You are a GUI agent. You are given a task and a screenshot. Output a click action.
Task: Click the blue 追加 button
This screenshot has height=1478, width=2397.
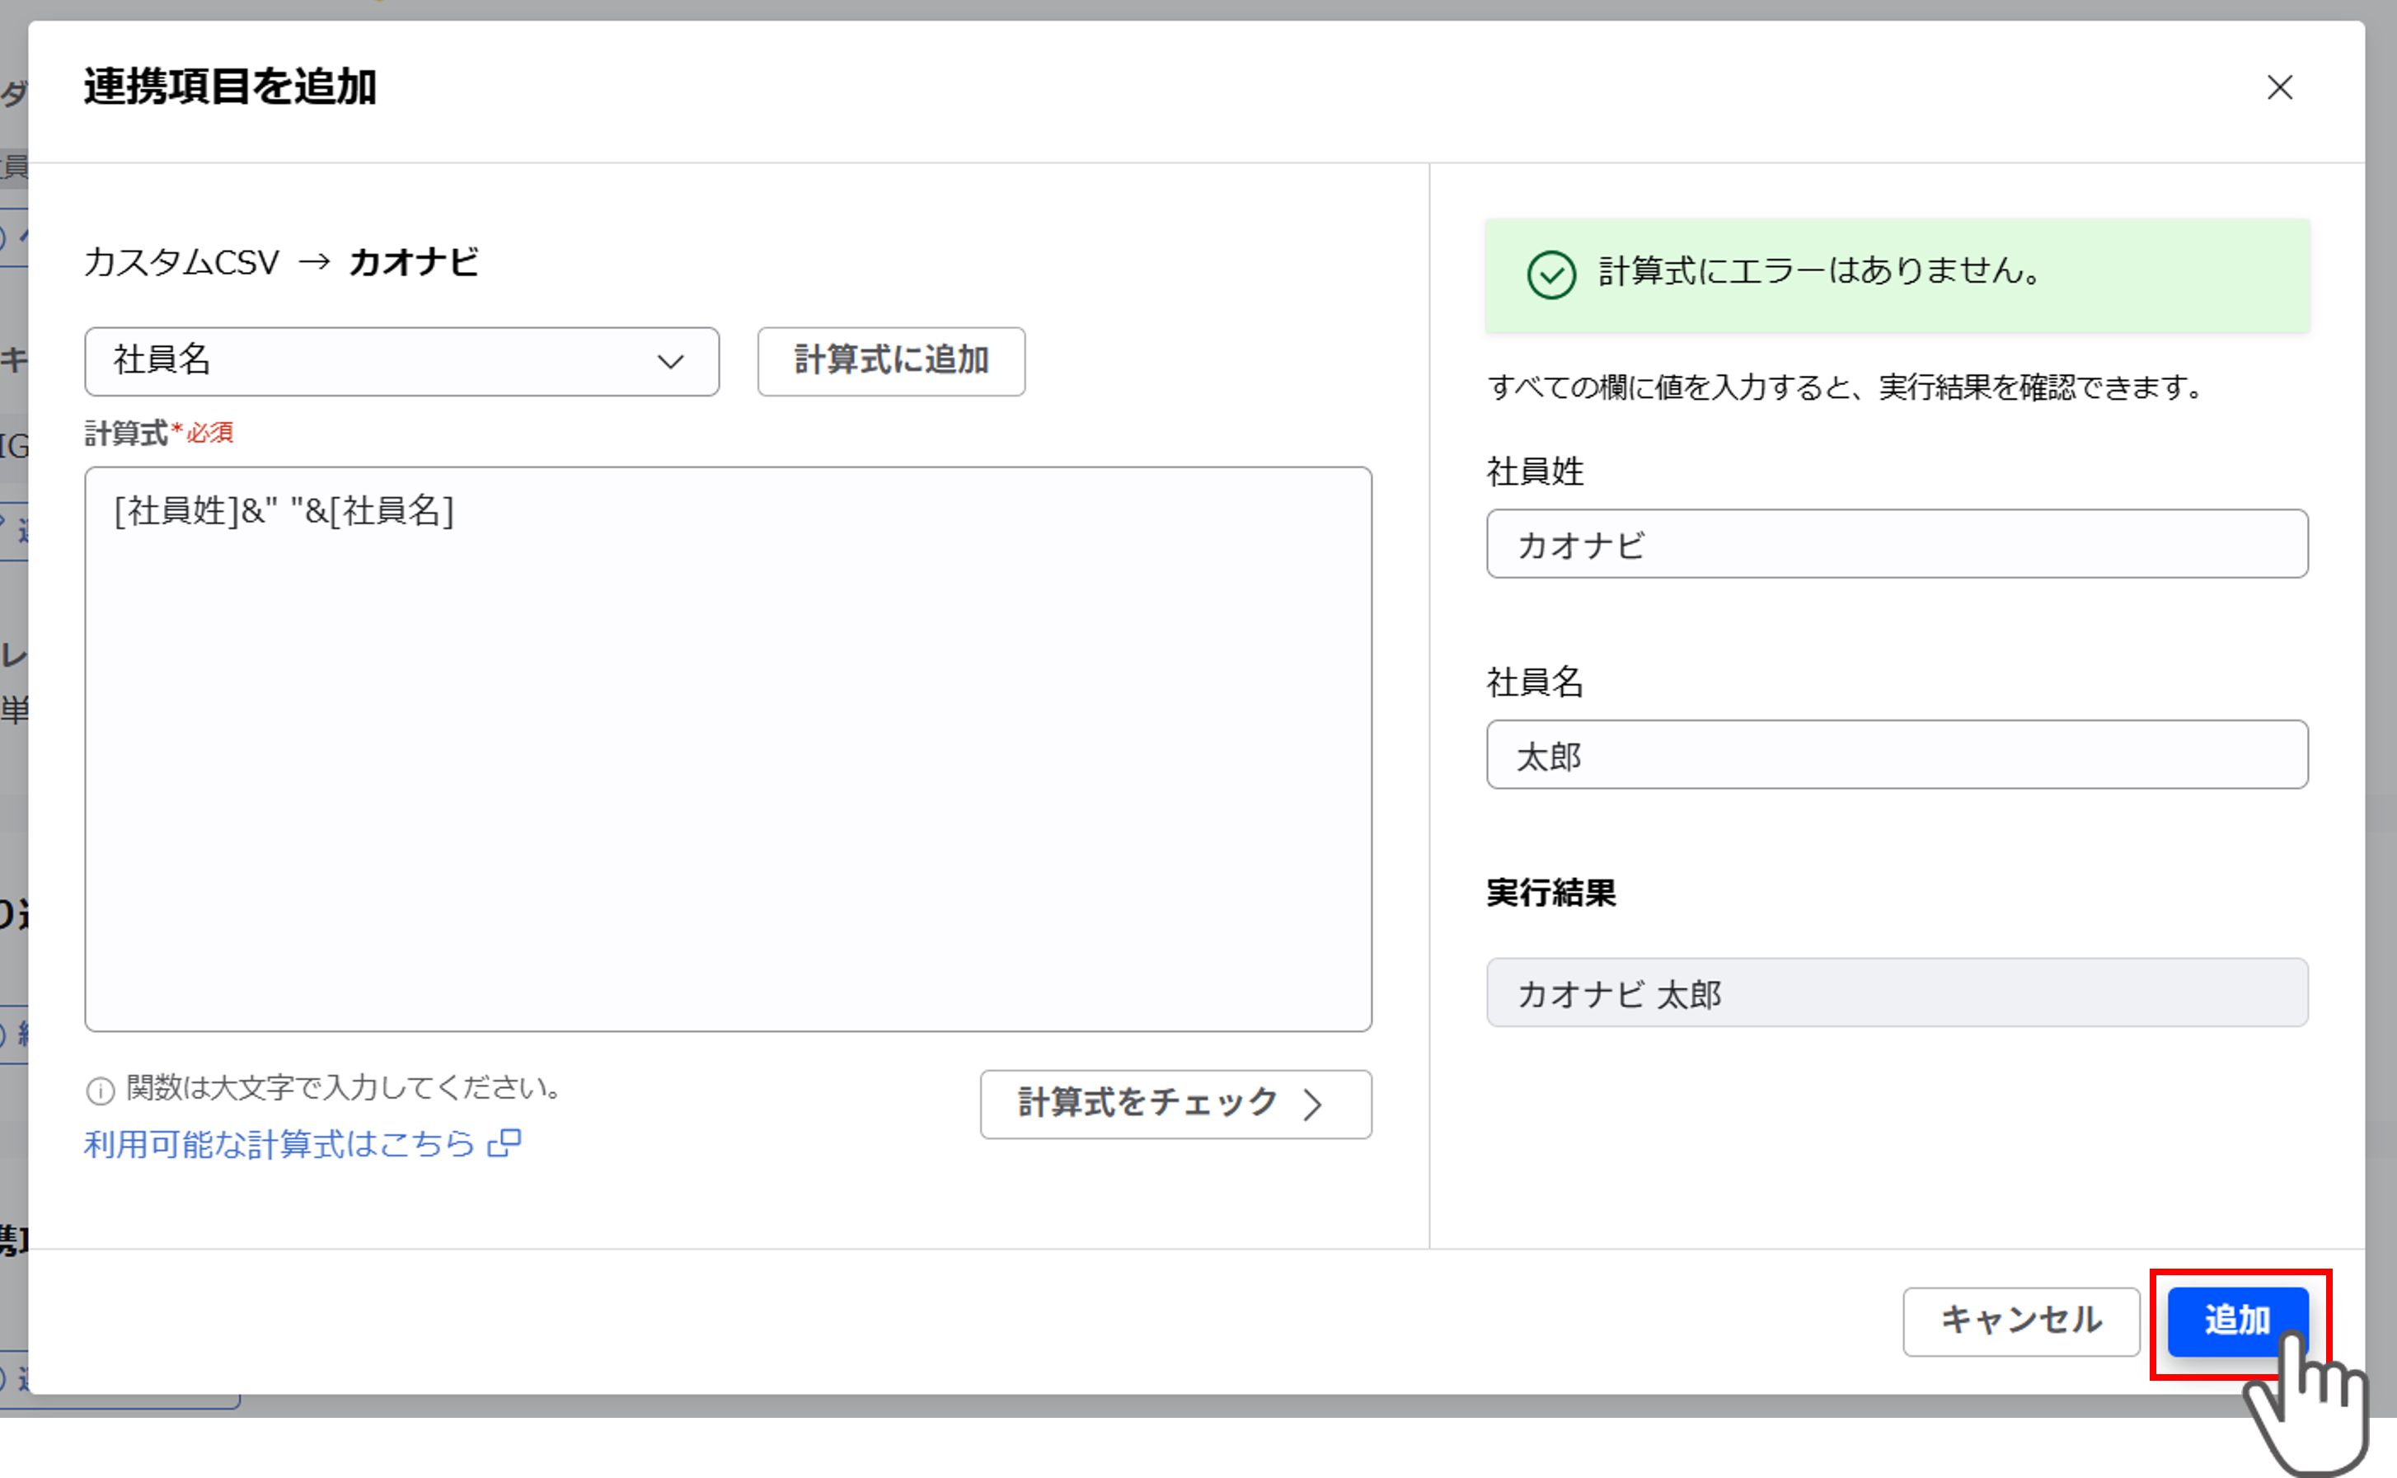[2238, 1321]
